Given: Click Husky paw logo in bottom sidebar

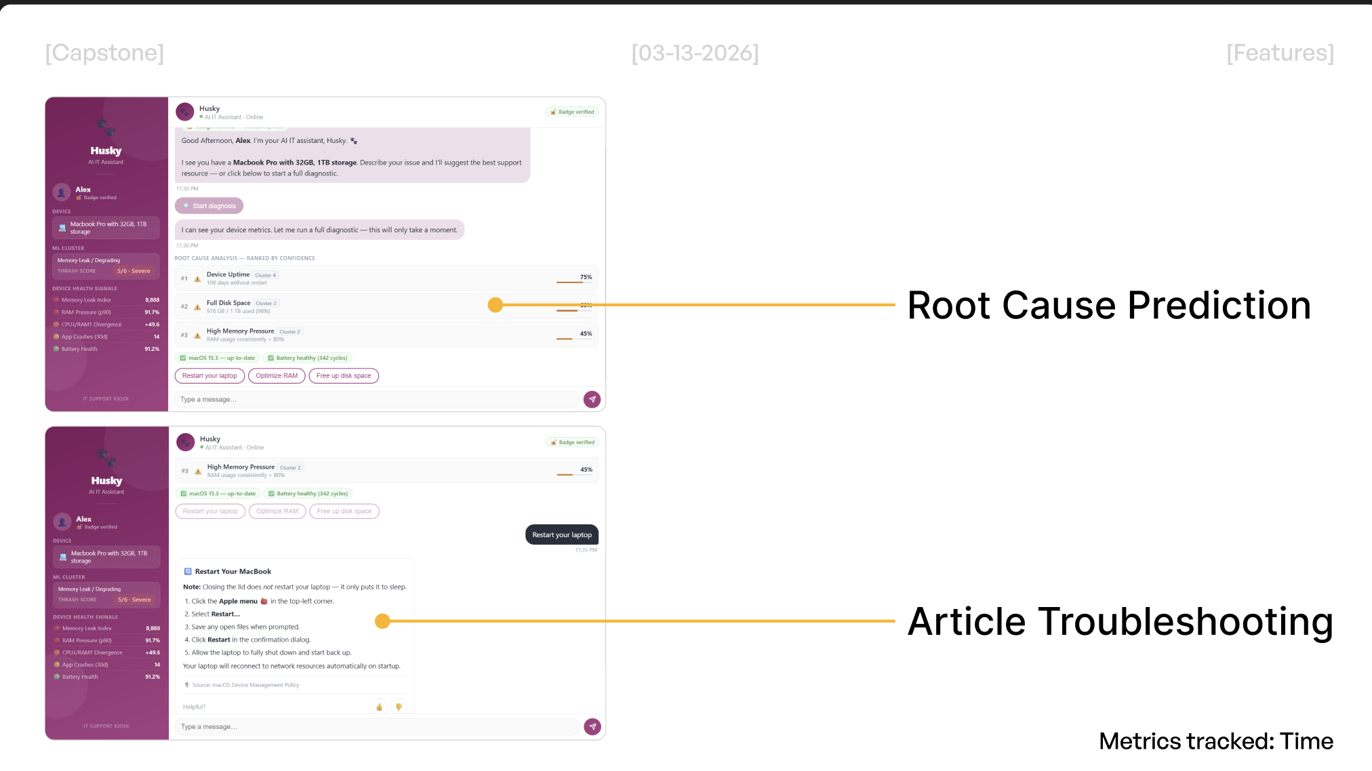Looking at the screenshot, I should (x=106, y=457).
